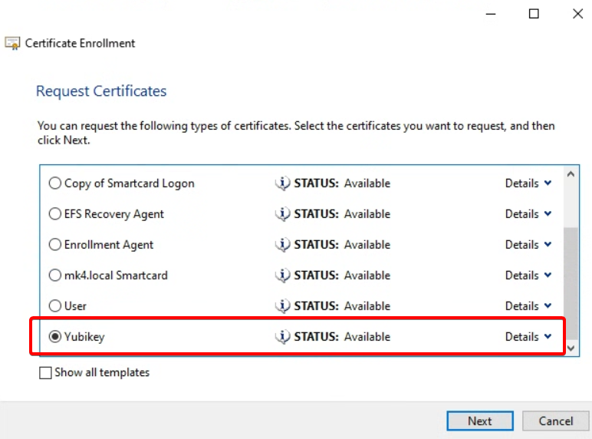Click the scrollbar up arrow in certificate list
The width and height of the screenshot is (592, 439).
pos(571,174)
